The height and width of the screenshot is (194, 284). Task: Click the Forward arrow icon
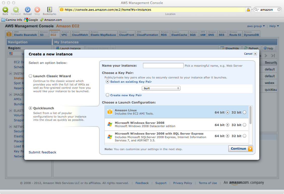[16, 9]
